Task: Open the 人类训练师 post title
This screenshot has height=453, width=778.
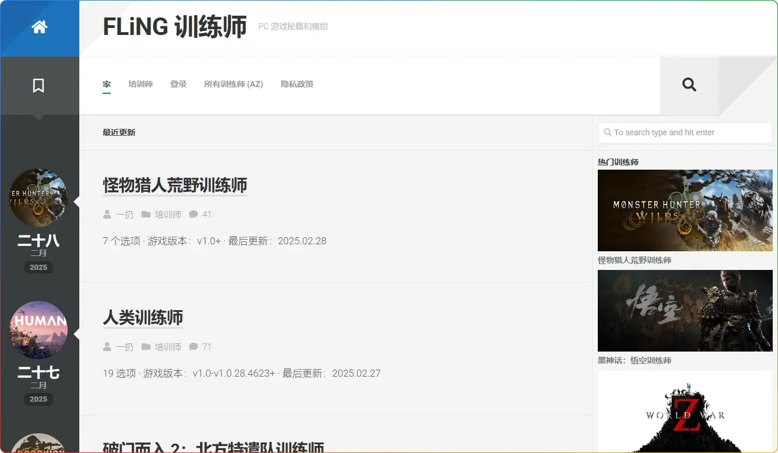Action: [143, 318]
